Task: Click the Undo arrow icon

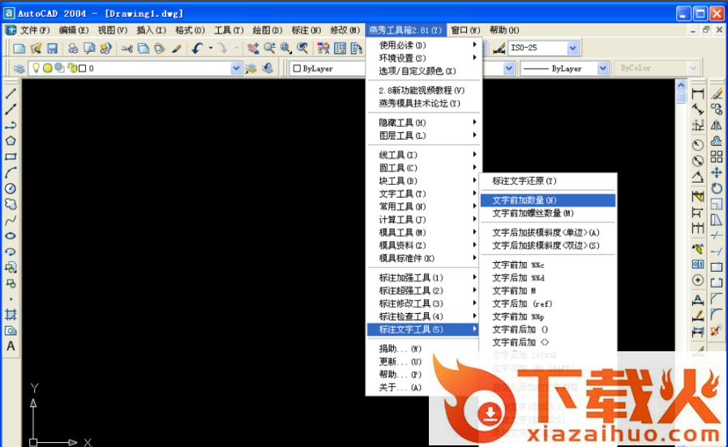Action: [197, 48]
